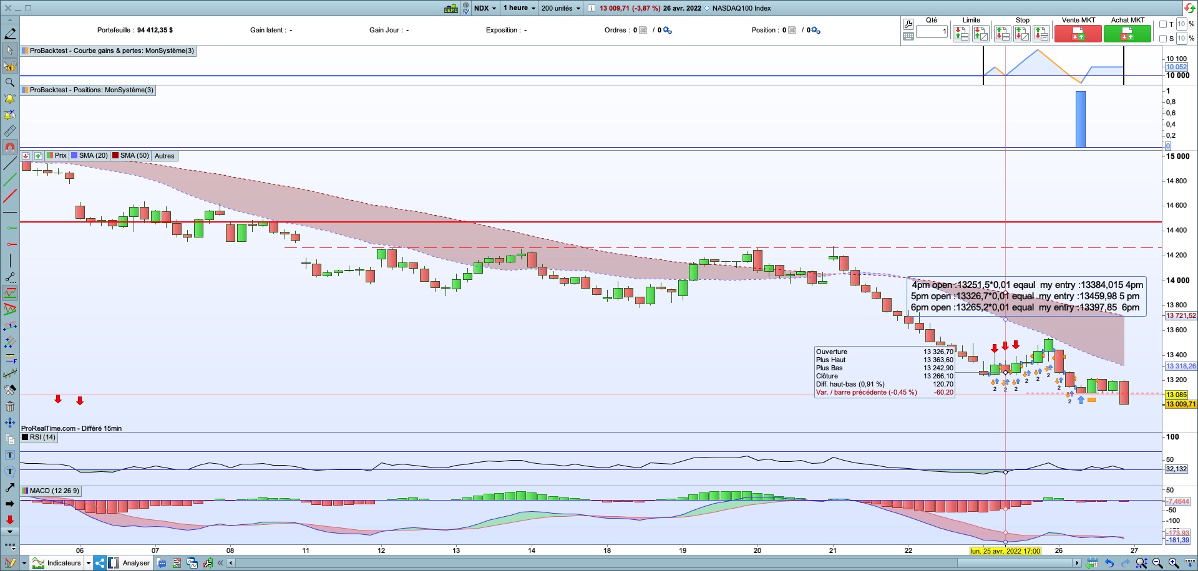Select the red down arrow marker tool
The height and width of the screenshot is (571, 1198).
point(10,520)
